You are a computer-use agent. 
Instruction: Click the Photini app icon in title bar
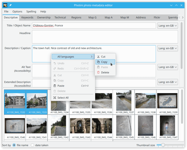[5, 5]
